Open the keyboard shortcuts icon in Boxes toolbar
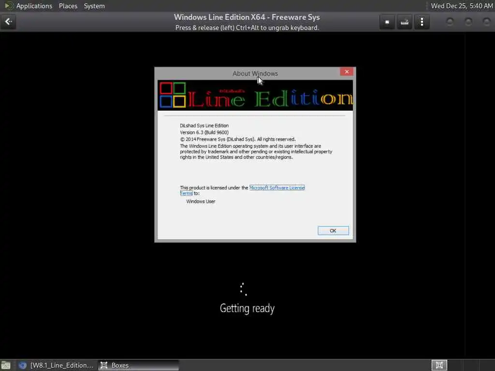The width and height of the screenshot is (495, 371). pyautogui.click(x=405, y=22)
